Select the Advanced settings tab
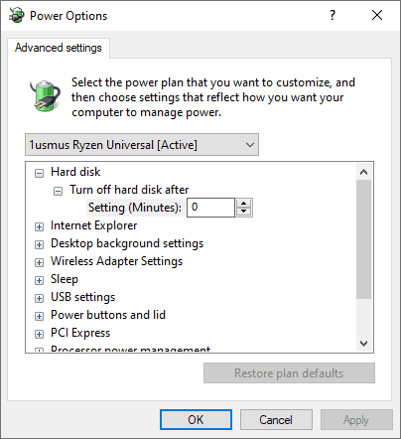401x439 pixels. coord(59,48)
